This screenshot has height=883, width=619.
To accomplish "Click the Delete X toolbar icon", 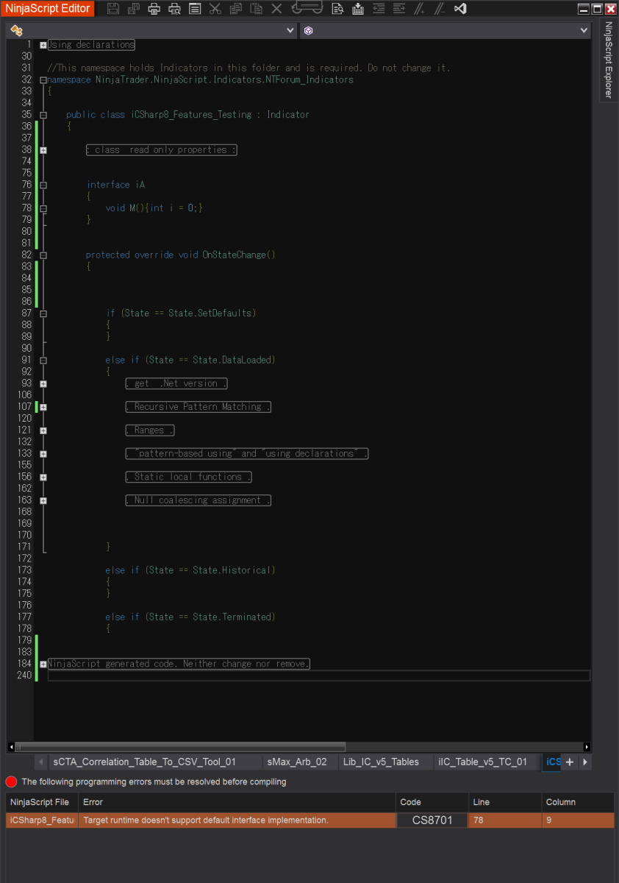I will click(x=276, y=9).
